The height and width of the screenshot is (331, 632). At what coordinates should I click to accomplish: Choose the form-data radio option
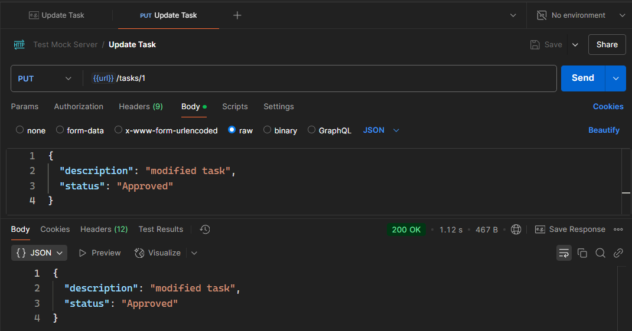click(x=60, y=130)
